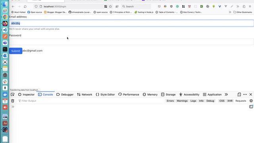Screen dimensions: 254x143
Task: Toggle the XHR console filter
Action: (230, 101)
